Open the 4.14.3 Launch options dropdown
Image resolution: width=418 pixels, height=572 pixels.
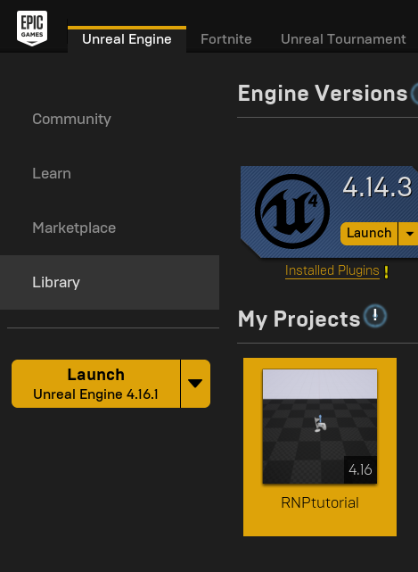pos(409,234)
